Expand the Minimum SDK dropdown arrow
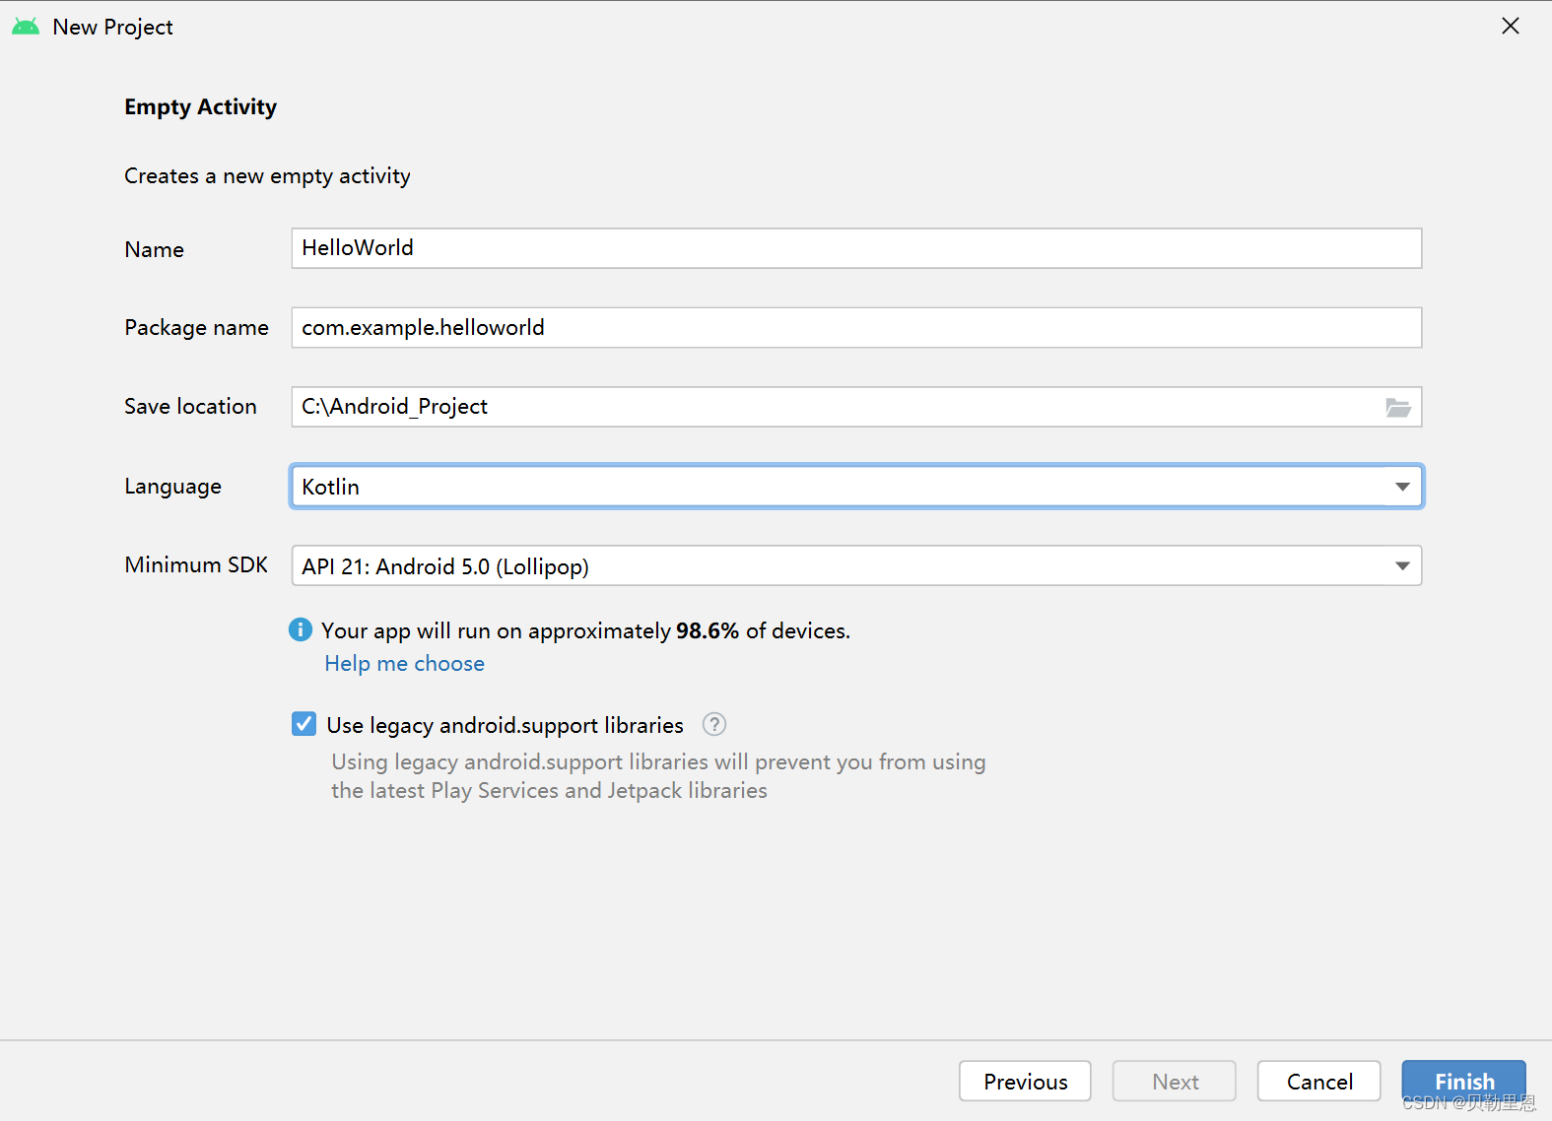 click(x=1402, y=565)
